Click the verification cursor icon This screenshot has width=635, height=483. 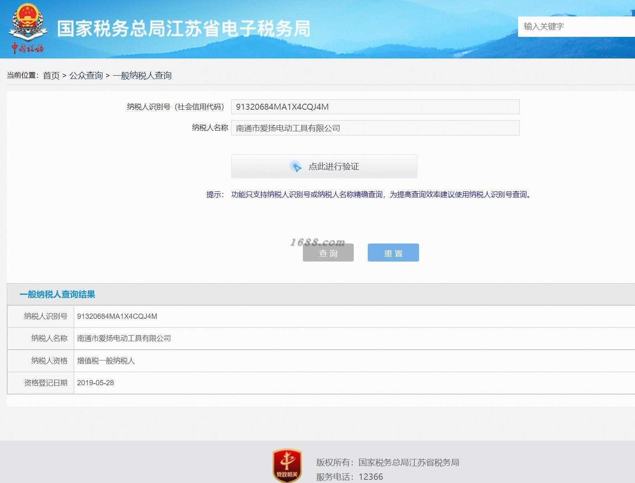click(296, 167)
